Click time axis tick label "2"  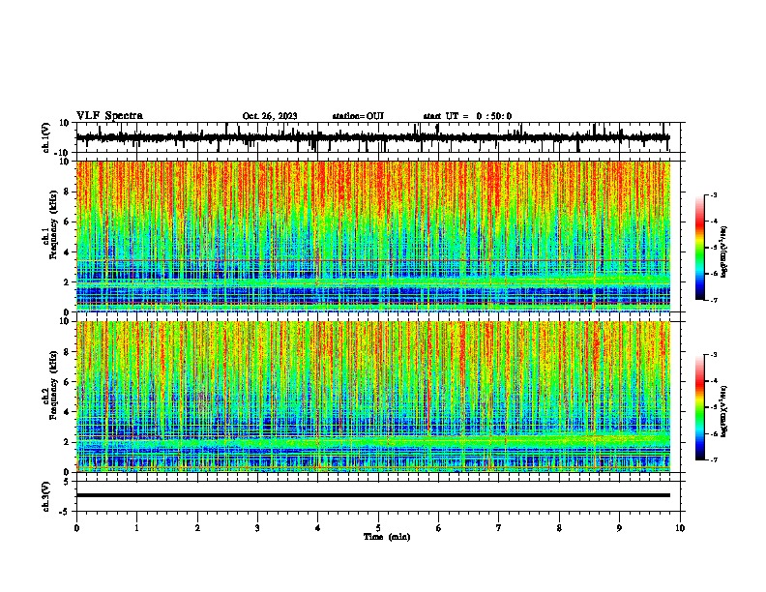pos(197,528)
